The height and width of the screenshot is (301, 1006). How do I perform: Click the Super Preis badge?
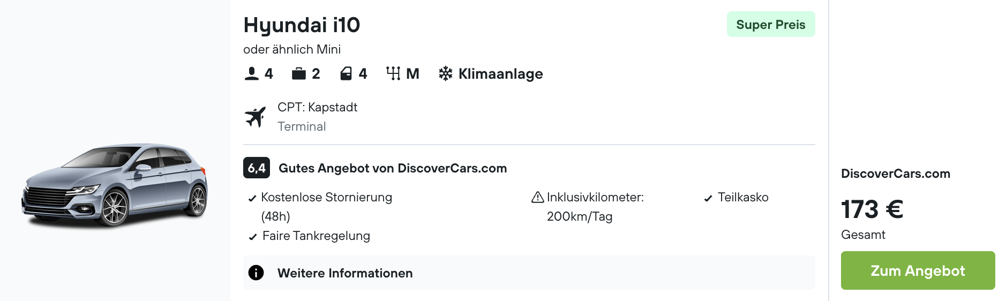(770, 25)
